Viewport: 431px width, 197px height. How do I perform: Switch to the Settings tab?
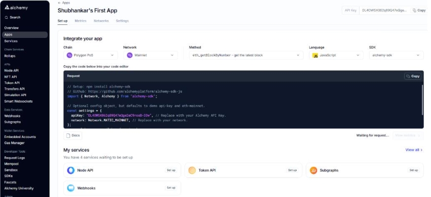[x=122, y=21]
